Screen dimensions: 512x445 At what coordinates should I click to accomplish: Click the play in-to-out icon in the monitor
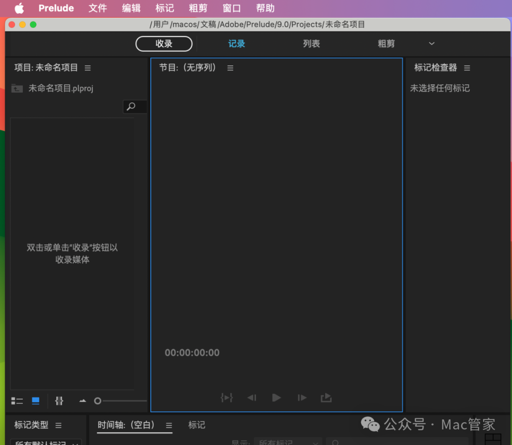pos(227,398)
